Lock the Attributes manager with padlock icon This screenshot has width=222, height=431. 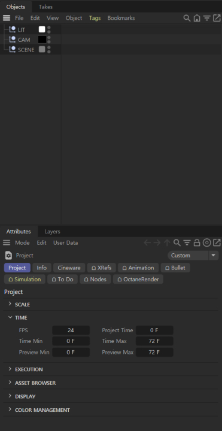coord(197,242)
